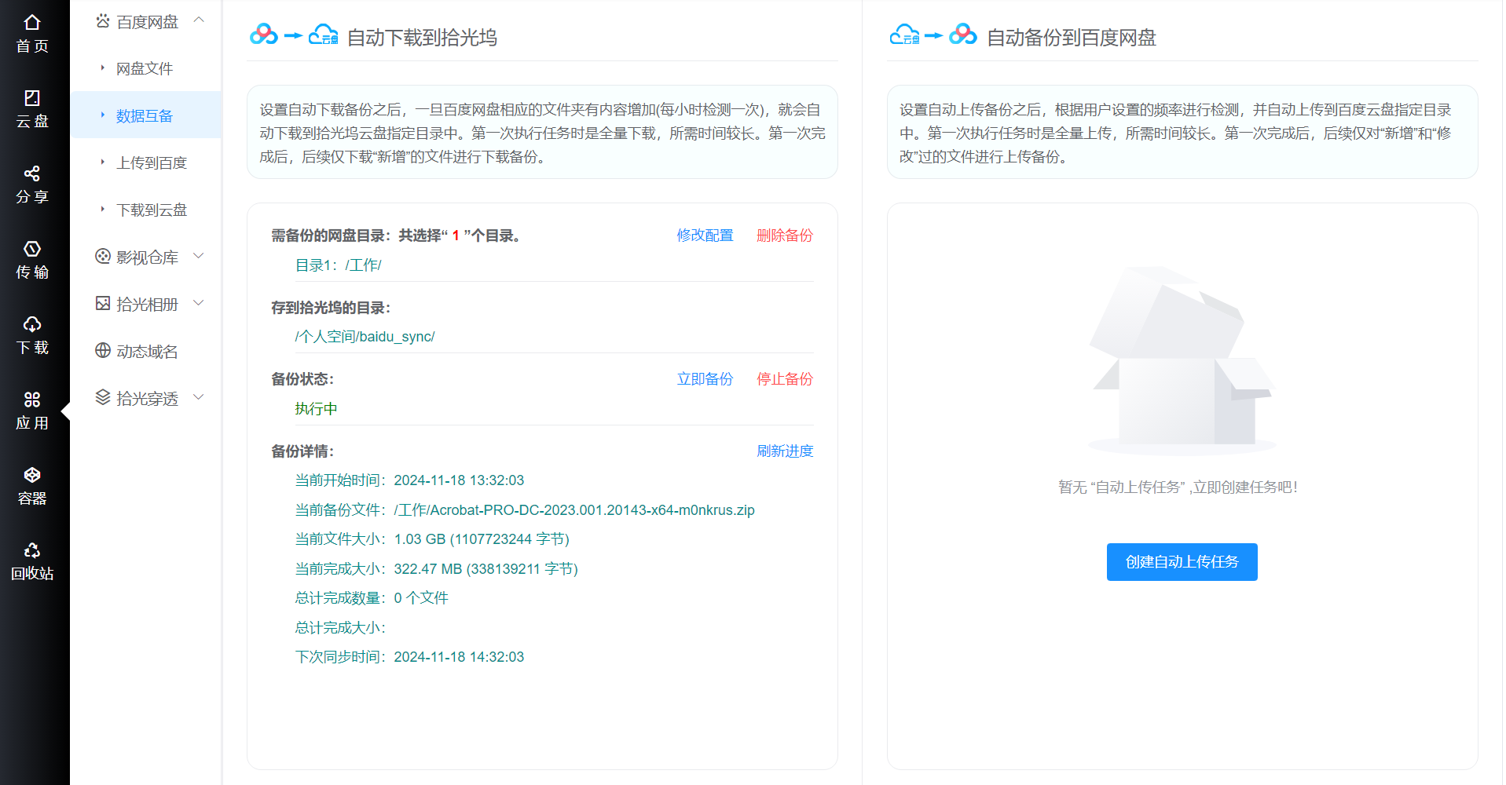The height and width of the screenshot is (785, 1506).
Task: Click cloud disk icon beside 自动下载到拾光坞 title
Action: point(324,35)
